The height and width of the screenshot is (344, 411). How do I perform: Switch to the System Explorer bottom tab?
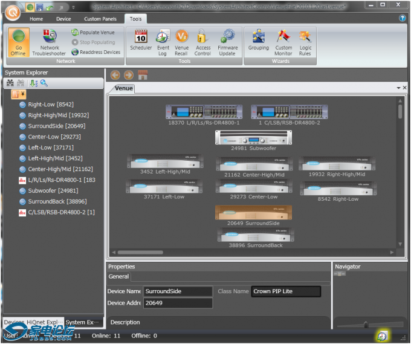[83, 322]
